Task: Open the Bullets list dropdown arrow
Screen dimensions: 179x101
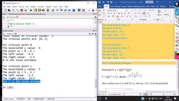Action: (138, 10)
